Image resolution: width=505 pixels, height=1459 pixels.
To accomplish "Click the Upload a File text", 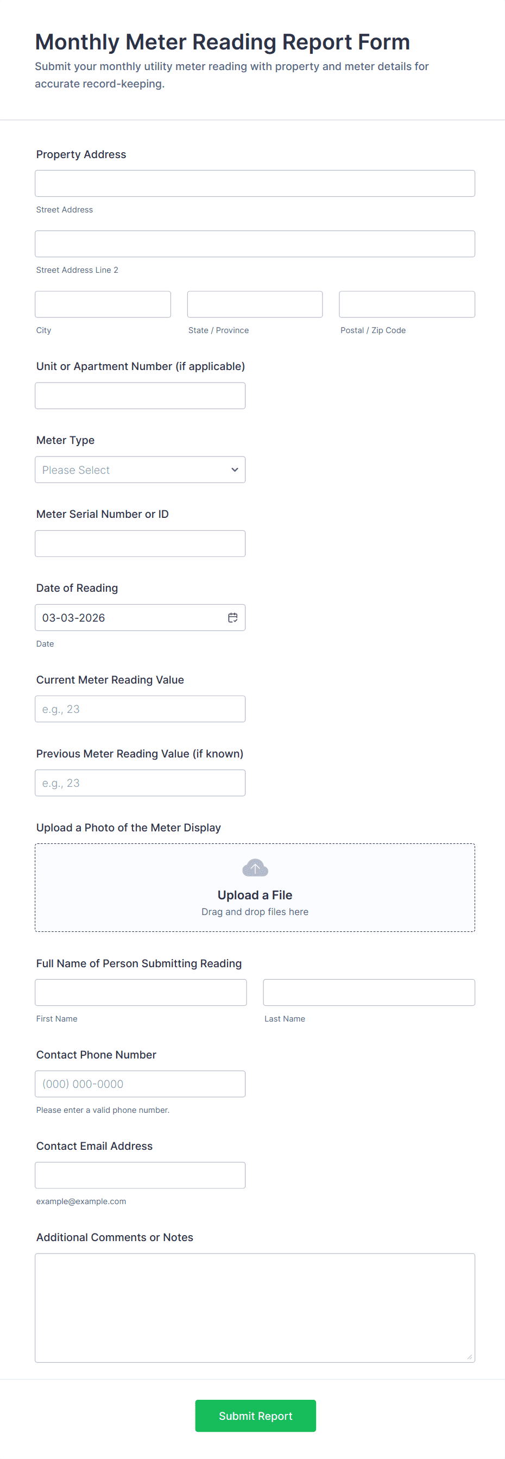I will pos(255,895).
